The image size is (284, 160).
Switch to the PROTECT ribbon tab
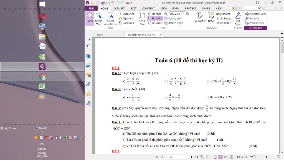(191, 8)
